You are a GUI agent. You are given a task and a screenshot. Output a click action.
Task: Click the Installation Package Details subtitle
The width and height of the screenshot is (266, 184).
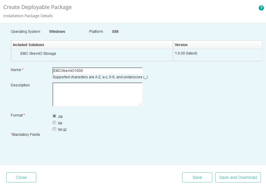(x=28, y=16)
